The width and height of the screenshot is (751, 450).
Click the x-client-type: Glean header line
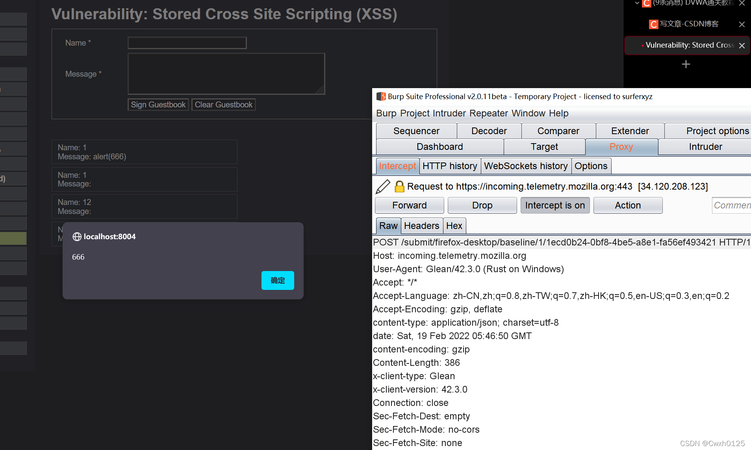pos(414,376)
